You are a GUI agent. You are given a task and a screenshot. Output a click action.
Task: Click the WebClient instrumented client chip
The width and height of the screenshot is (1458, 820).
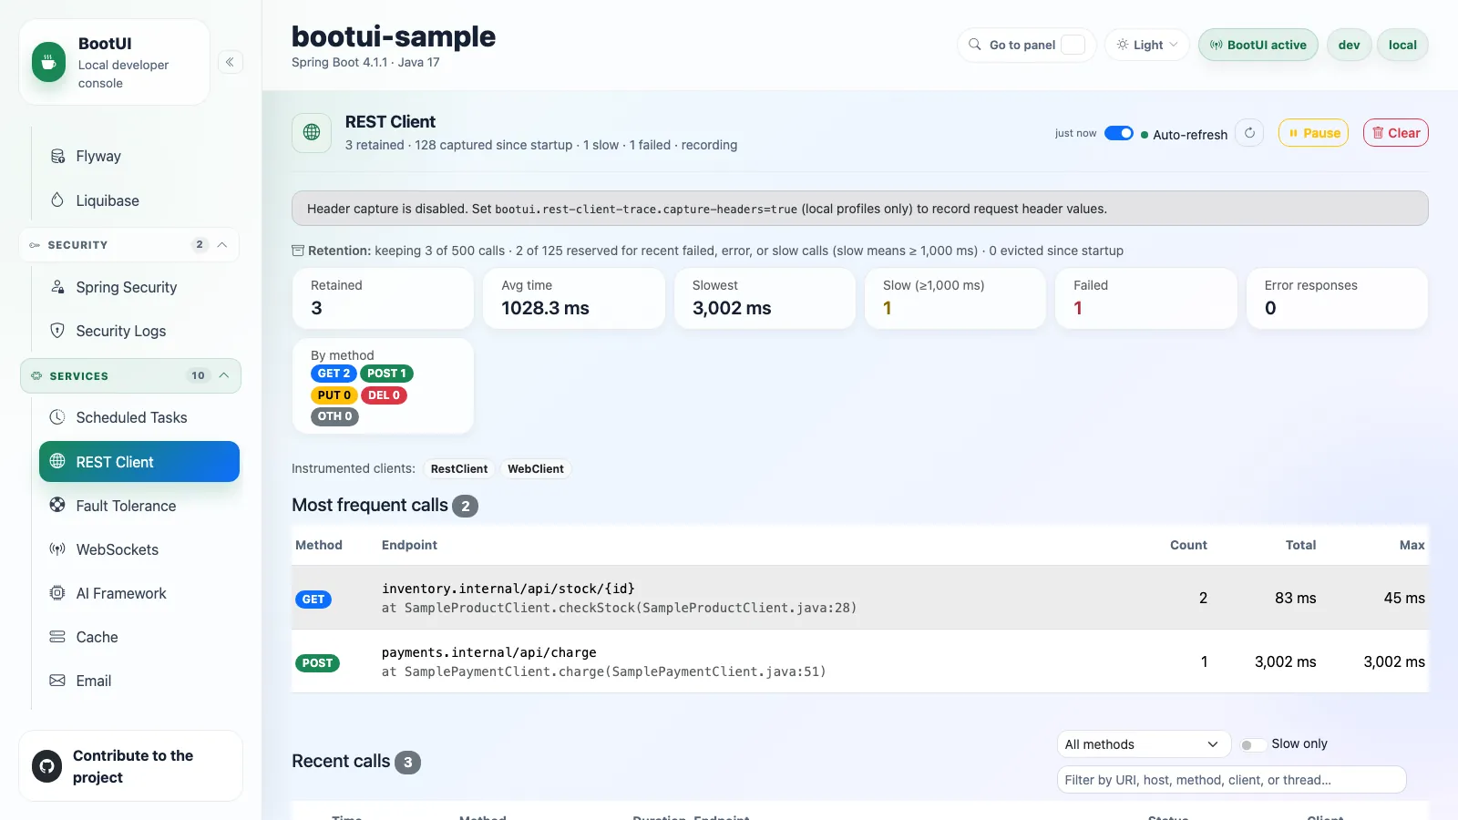536,469
